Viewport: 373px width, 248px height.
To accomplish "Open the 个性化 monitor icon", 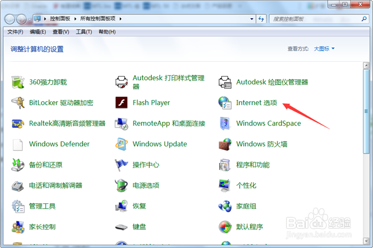I will click(x=225, y=186).
